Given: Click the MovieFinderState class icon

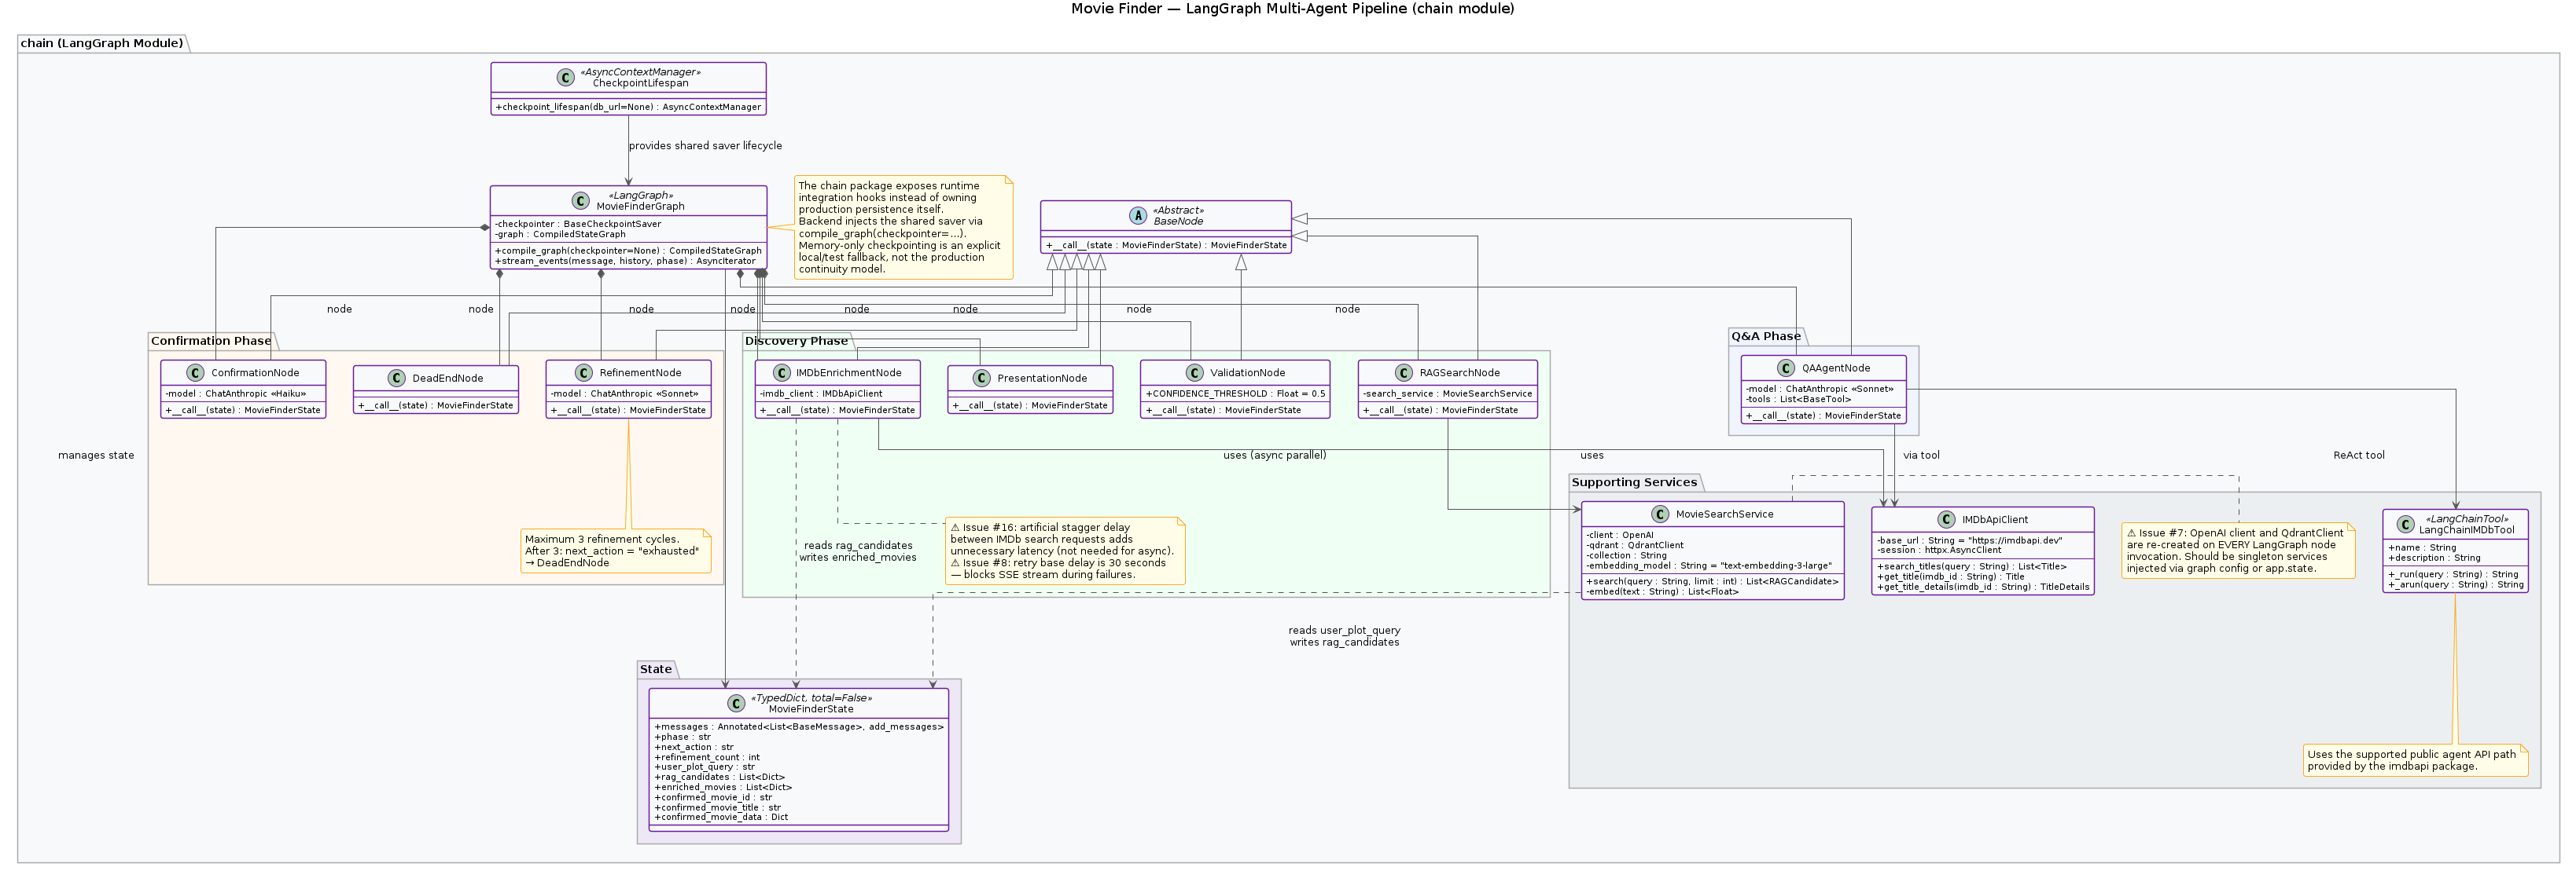Looking at the screenshot, I should (x=737, y=703).
